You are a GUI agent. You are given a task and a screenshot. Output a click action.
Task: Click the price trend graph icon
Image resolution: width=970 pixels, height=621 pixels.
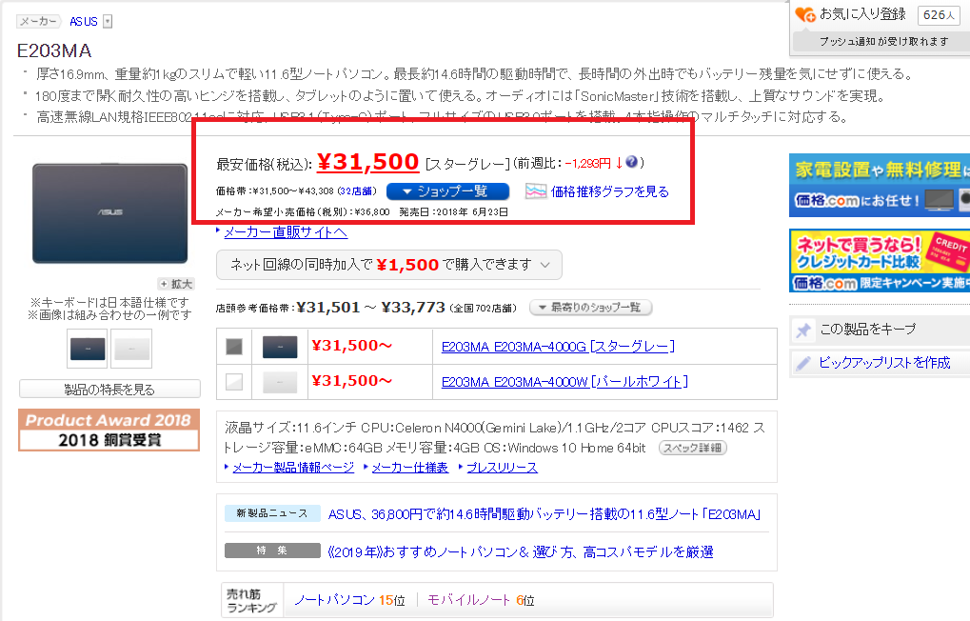[536, 191]
